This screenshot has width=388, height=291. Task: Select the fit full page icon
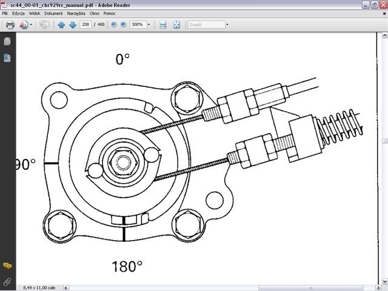[176, 25]
